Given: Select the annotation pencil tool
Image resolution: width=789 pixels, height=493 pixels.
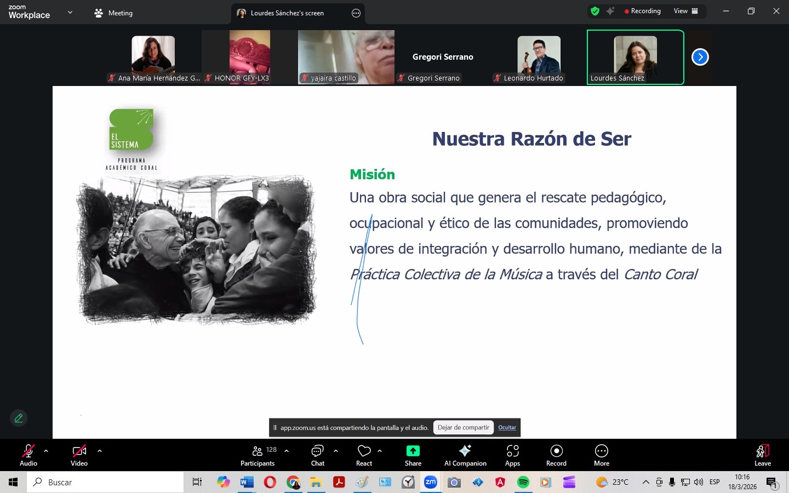Looking at the screenshot, I should click(18, 418).
